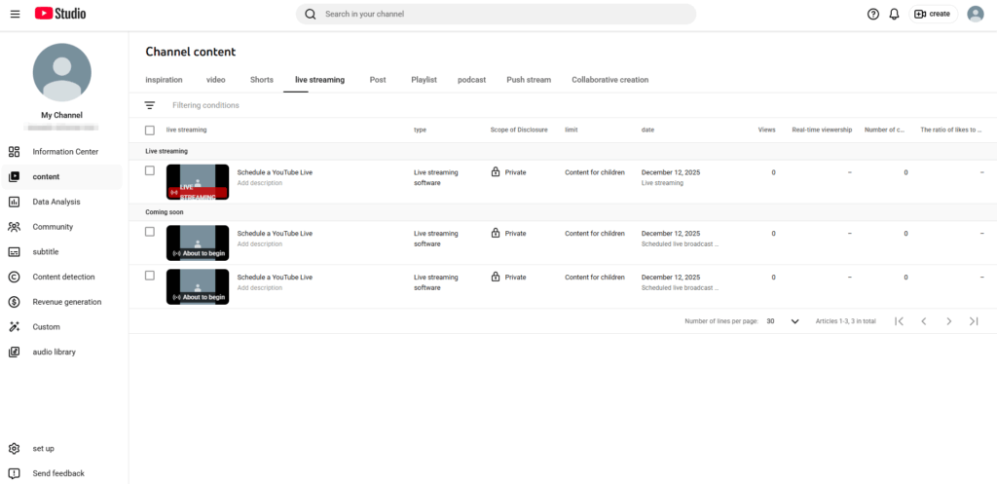Select the last Coming soon stream checkbox

150,276
